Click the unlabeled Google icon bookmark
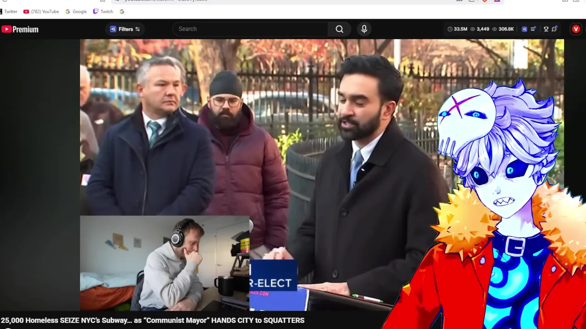Viewport: 586px width, 329px height. [x=122, y=11]
